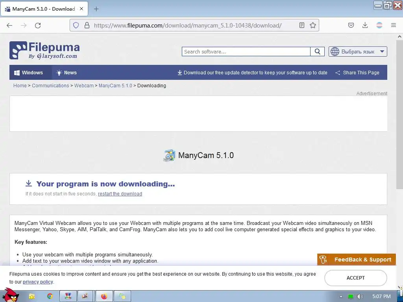Click the scrollbar up arrow
This screenshot has width=403, height=302.
(399, 37)
